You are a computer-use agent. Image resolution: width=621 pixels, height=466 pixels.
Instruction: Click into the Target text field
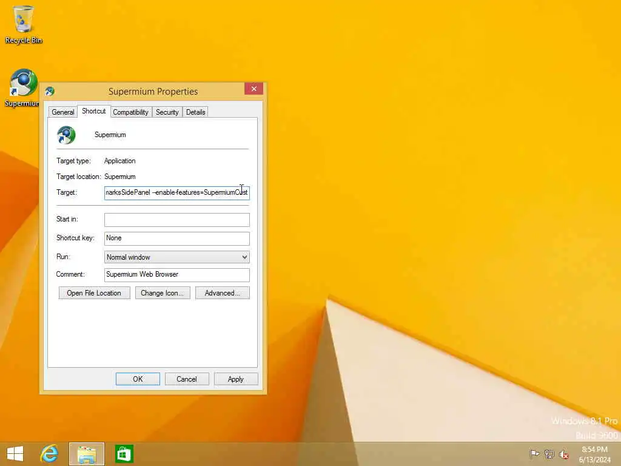tap(176, 192)
